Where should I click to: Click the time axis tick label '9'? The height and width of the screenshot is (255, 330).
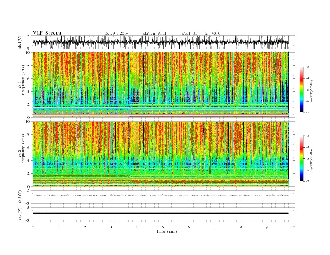coord(267,227)
